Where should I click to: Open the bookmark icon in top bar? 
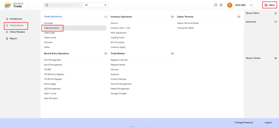click(x=216, y=5)
